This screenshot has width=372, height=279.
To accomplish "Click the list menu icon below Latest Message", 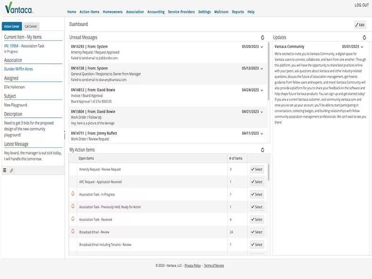I will pos(5,170).
